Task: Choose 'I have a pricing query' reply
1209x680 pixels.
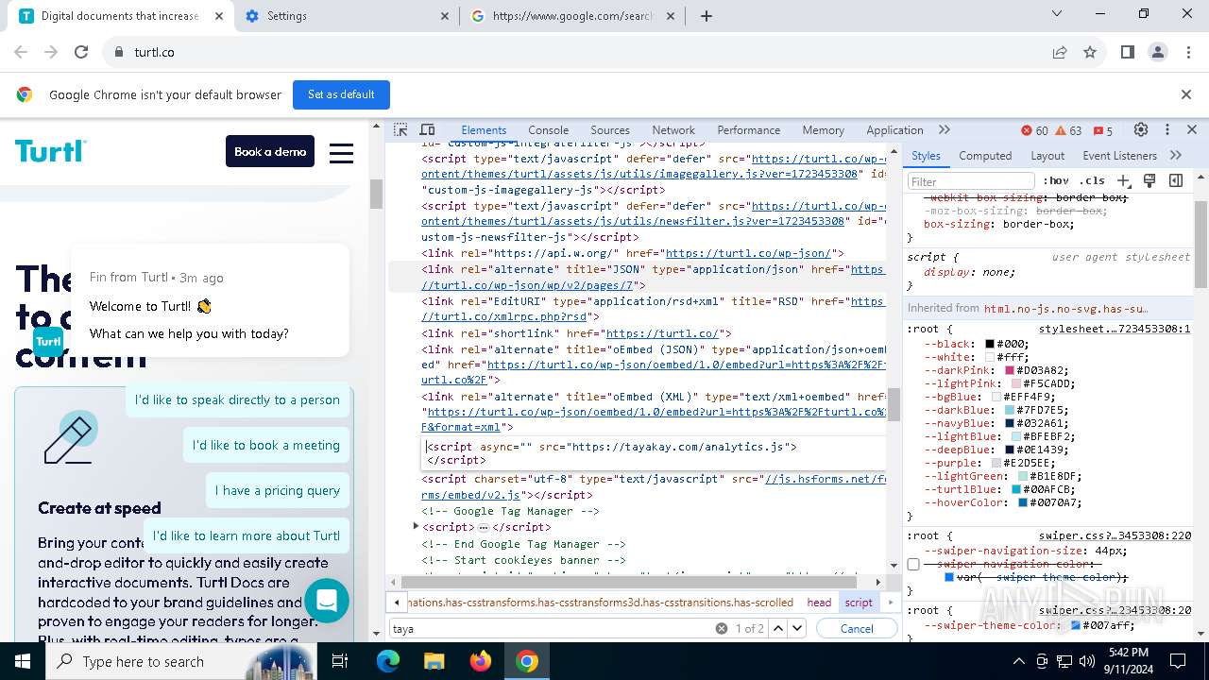Action: pyautogui.click(x=278, y=490)
